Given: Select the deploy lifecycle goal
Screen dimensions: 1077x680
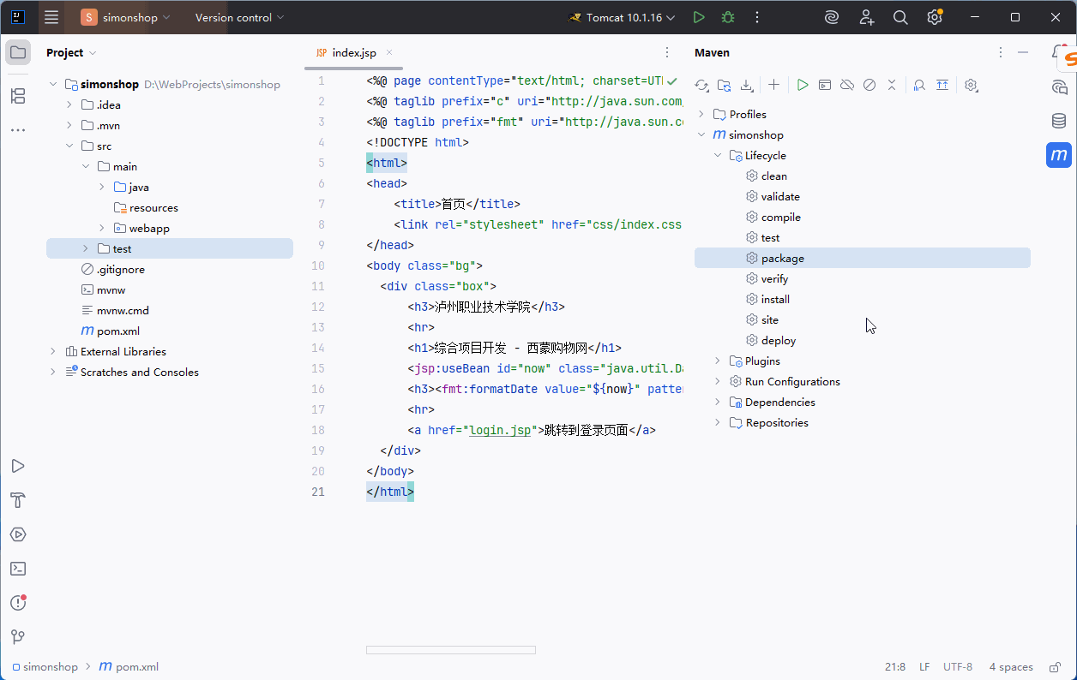Looking at the screenshot, I should 779,340.
